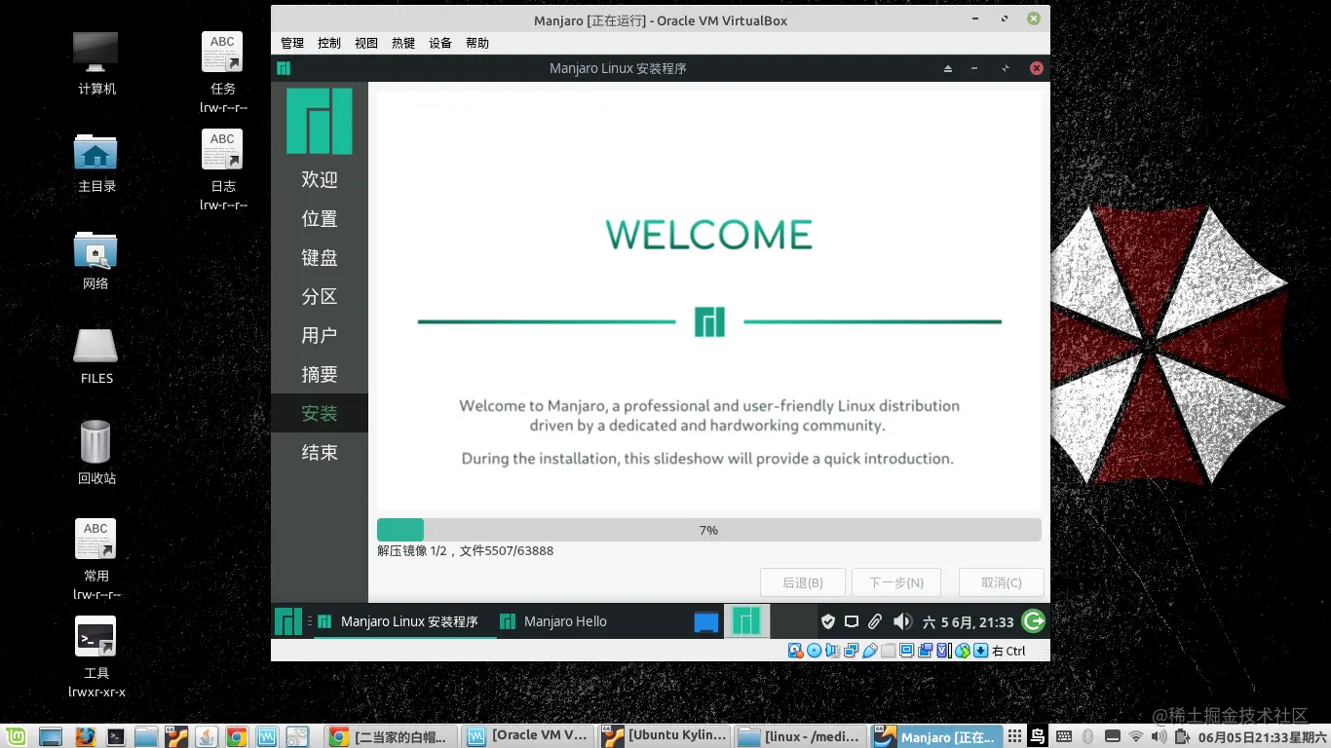Launch Chrome from the panel launcher
The width and height of the screenshot is (1331, 748).
236,736
